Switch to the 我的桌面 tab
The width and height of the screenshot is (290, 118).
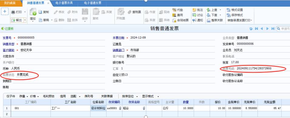(10, 3)
